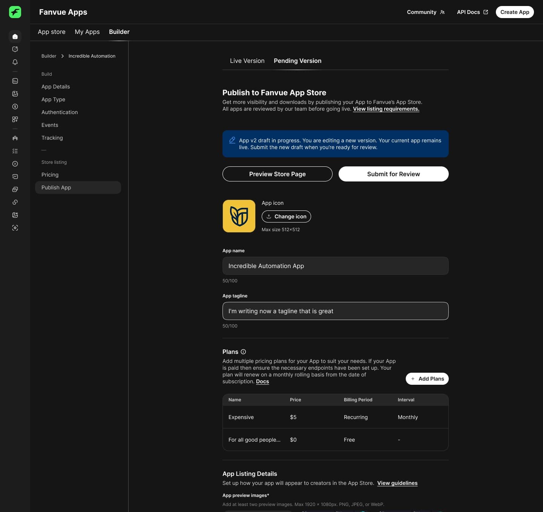543x512 pixels.
Task: Click the Monthly interval cell
Action: (x=408, y=417)
